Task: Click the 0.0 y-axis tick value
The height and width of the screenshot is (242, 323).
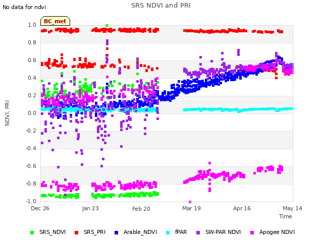Action: point(32,113)
